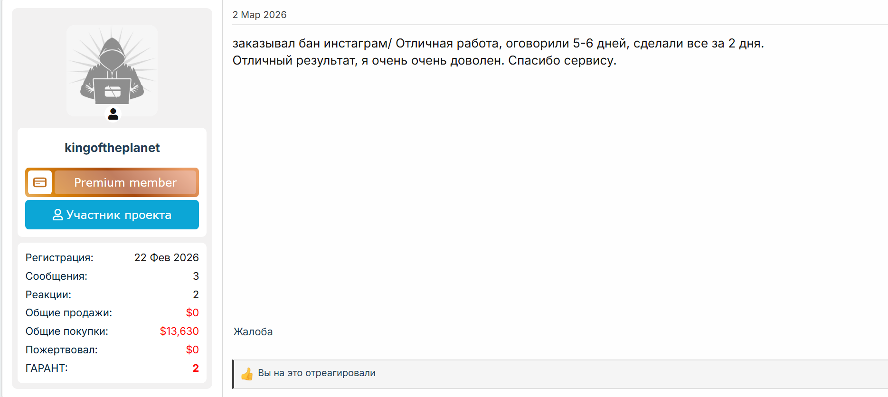Click the review text about Instagram ban
The image size is (888, 397).
[498, 52]
